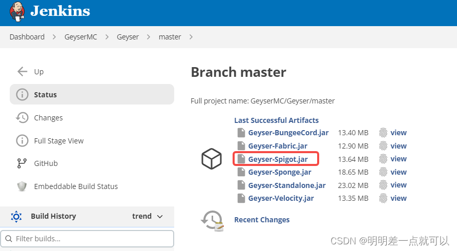This screenshot has width=457, height=251.
Task: Click the Build History sun icon
Action: (16, 217)
